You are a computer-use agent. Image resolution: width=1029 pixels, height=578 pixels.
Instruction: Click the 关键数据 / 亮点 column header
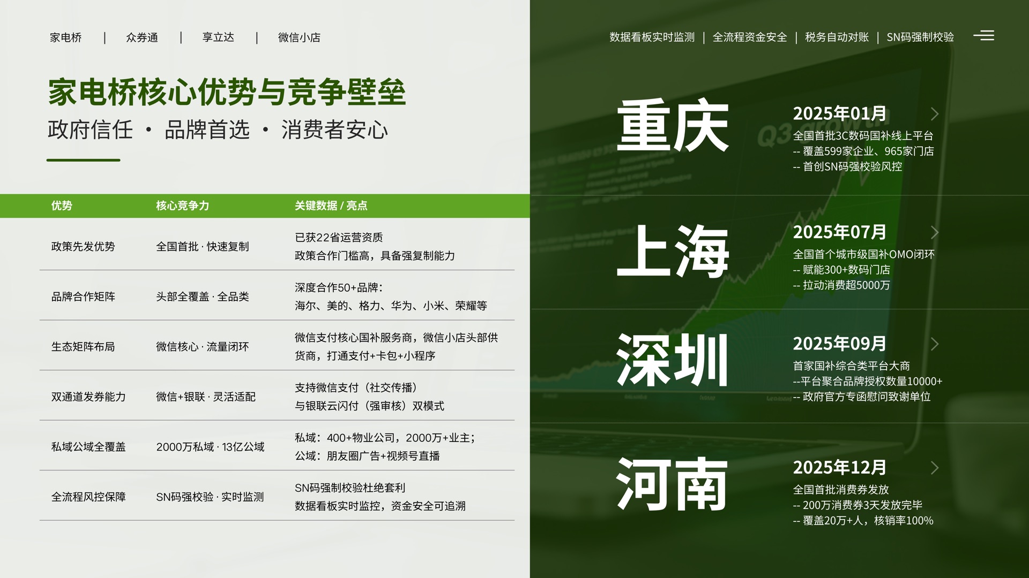click(x=331, y=206)
